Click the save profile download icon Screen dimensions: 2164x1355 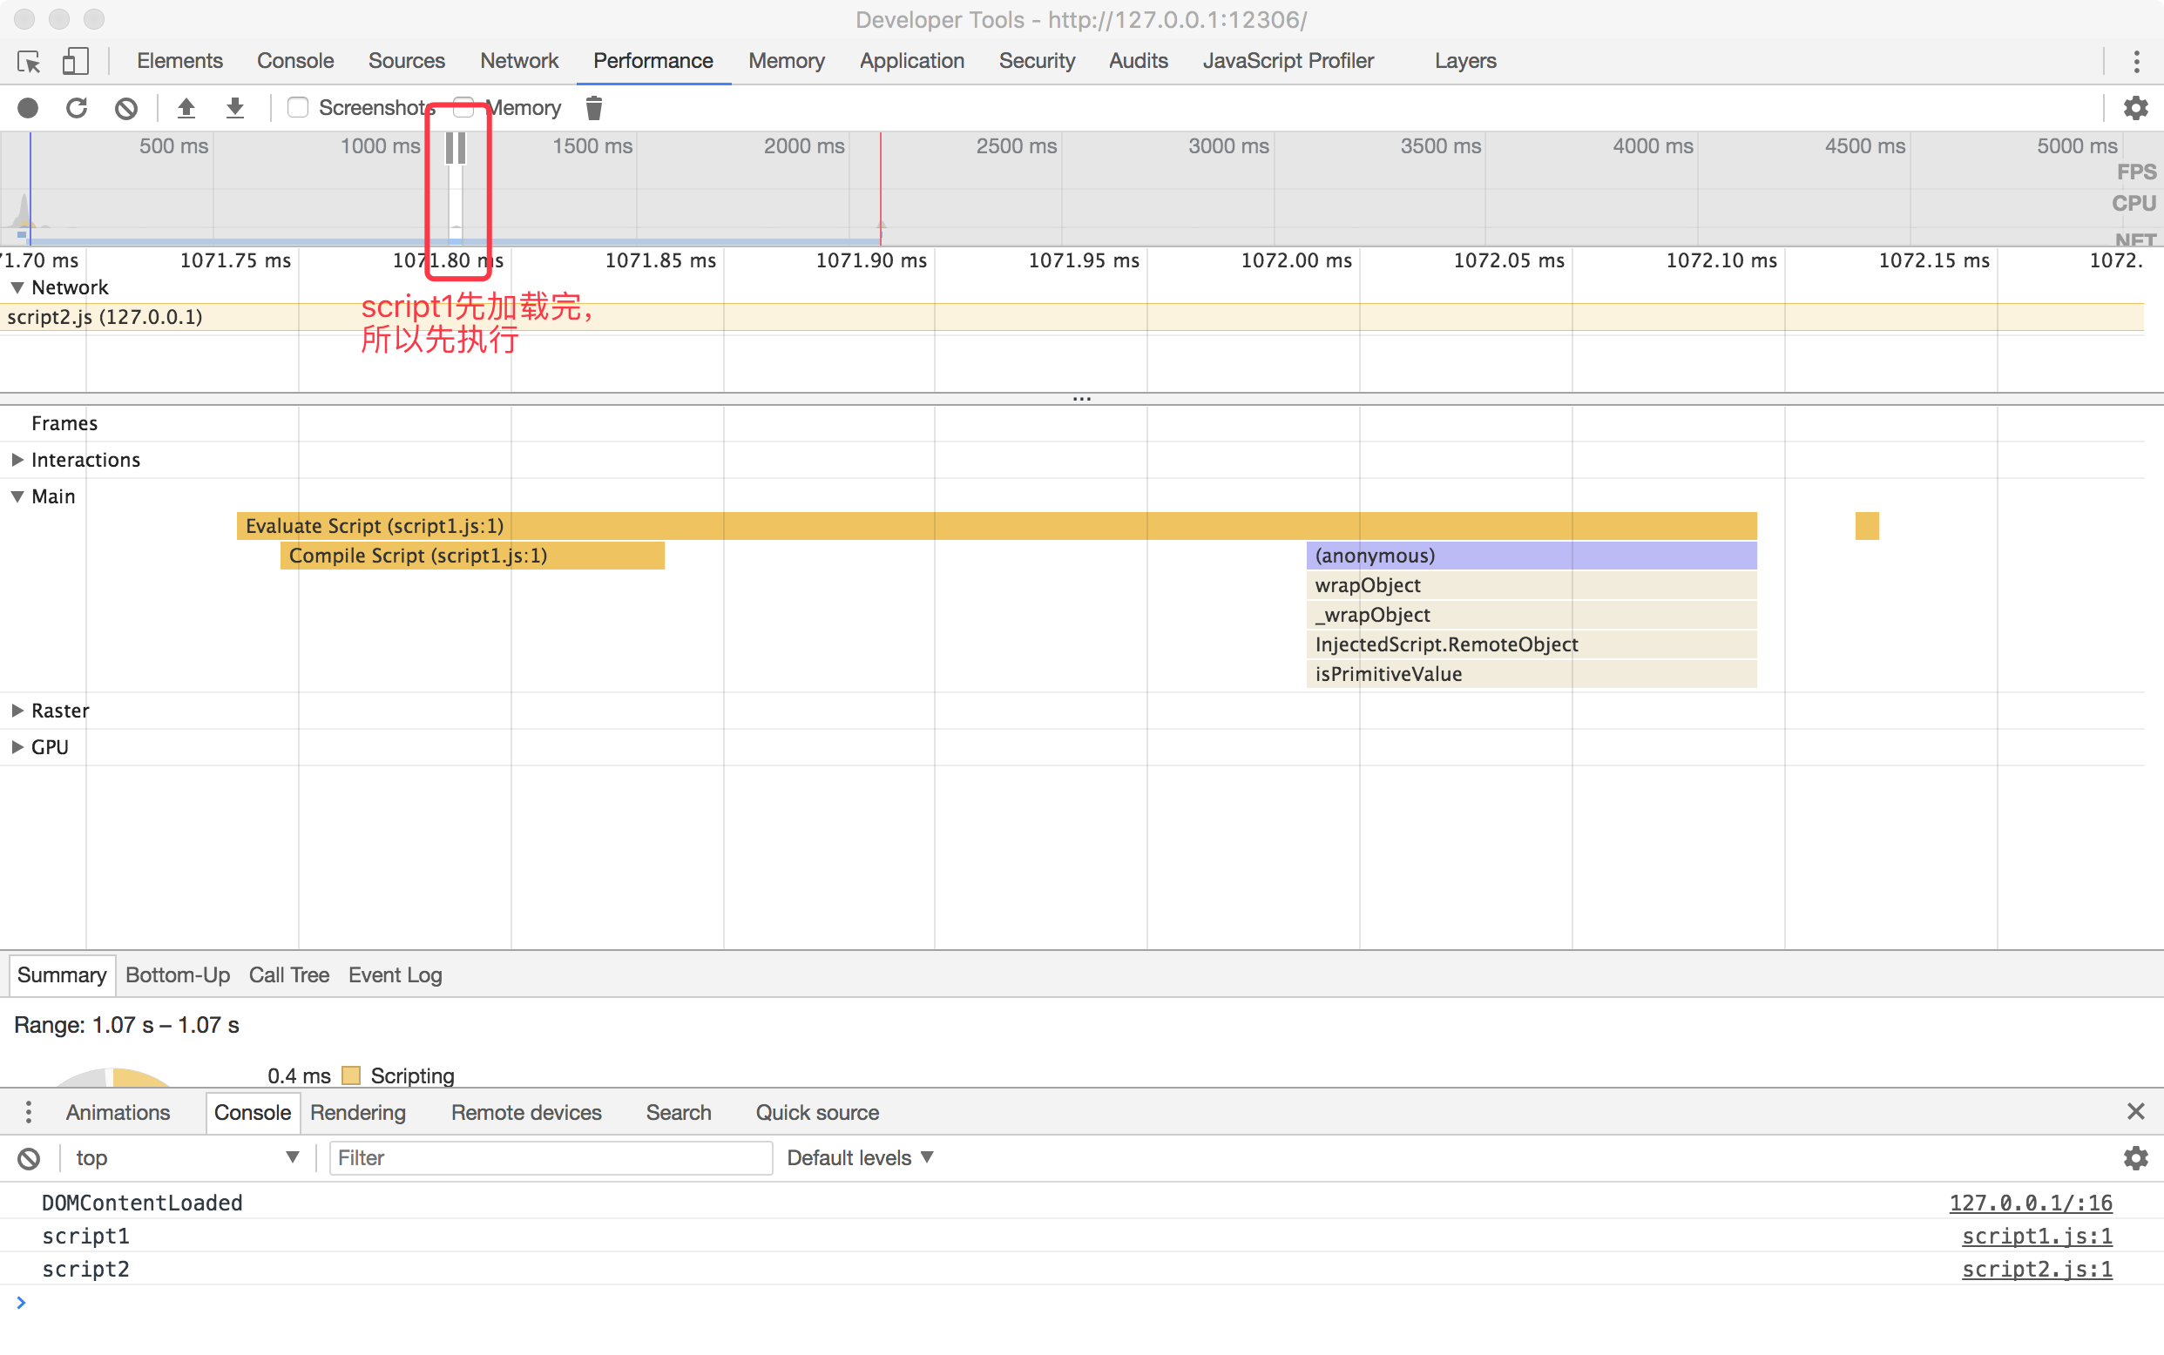click(x=235, y=109)
